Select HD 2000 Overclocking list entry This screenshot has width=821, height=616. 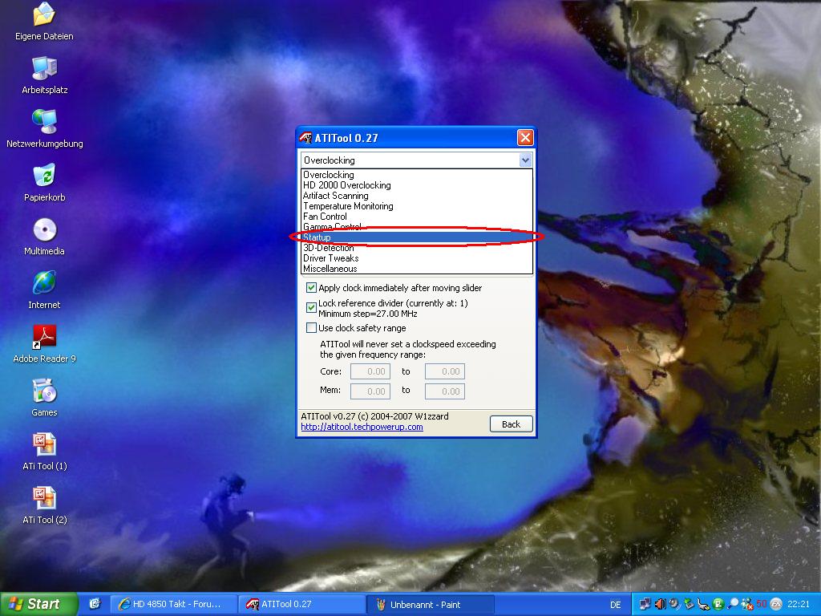coord(417,185)
